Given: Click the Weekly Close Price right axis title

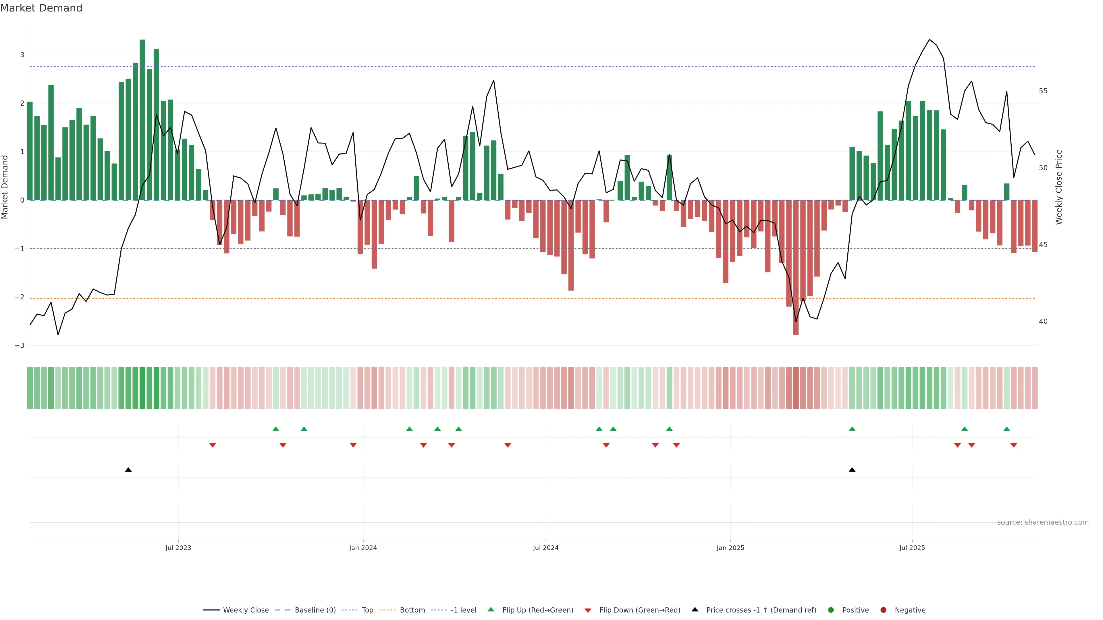Looking at the screenshot, I should coord(1058,187).
